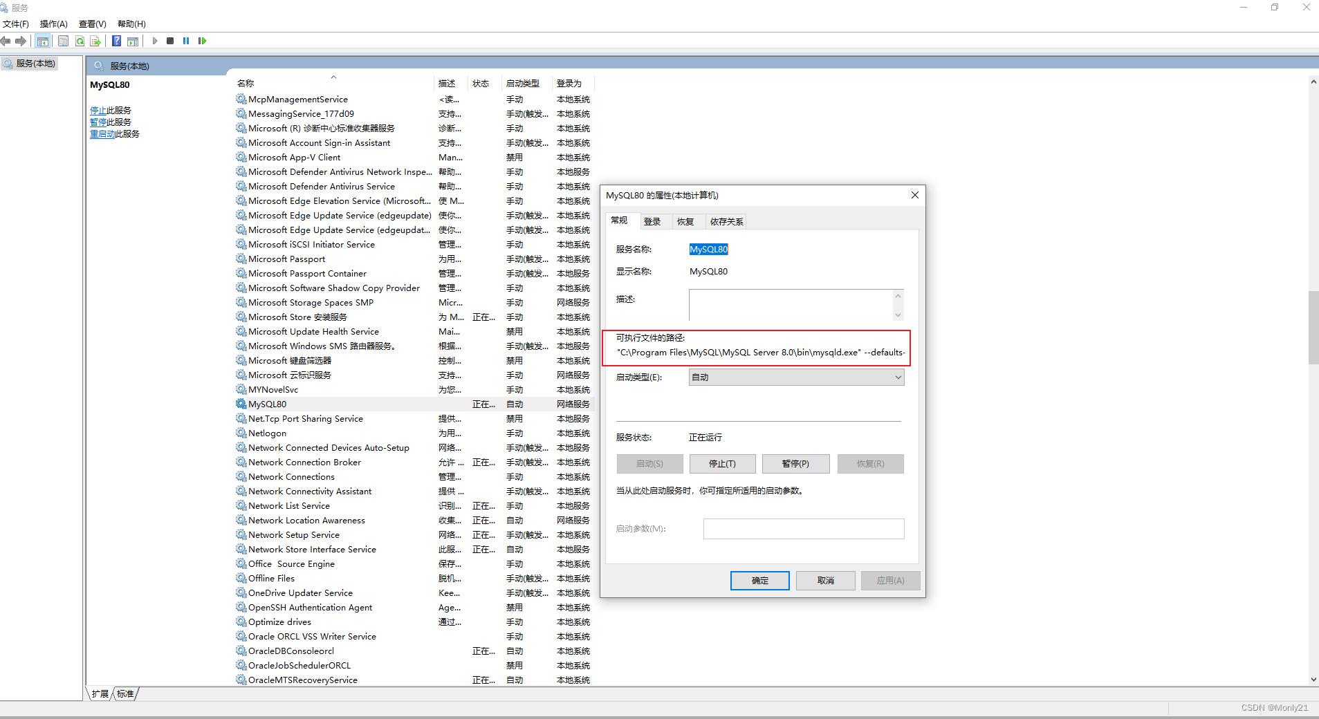Open the 操作(A) menu
The width and height of the screenshot is (1319, 719).
(53, 24)
